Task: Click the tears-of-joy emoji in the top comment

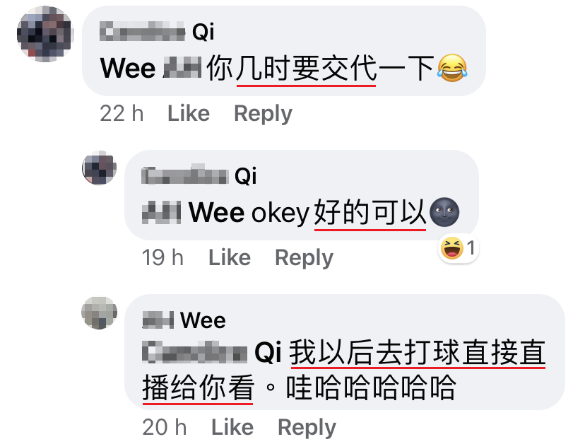Action: [452, 68]
